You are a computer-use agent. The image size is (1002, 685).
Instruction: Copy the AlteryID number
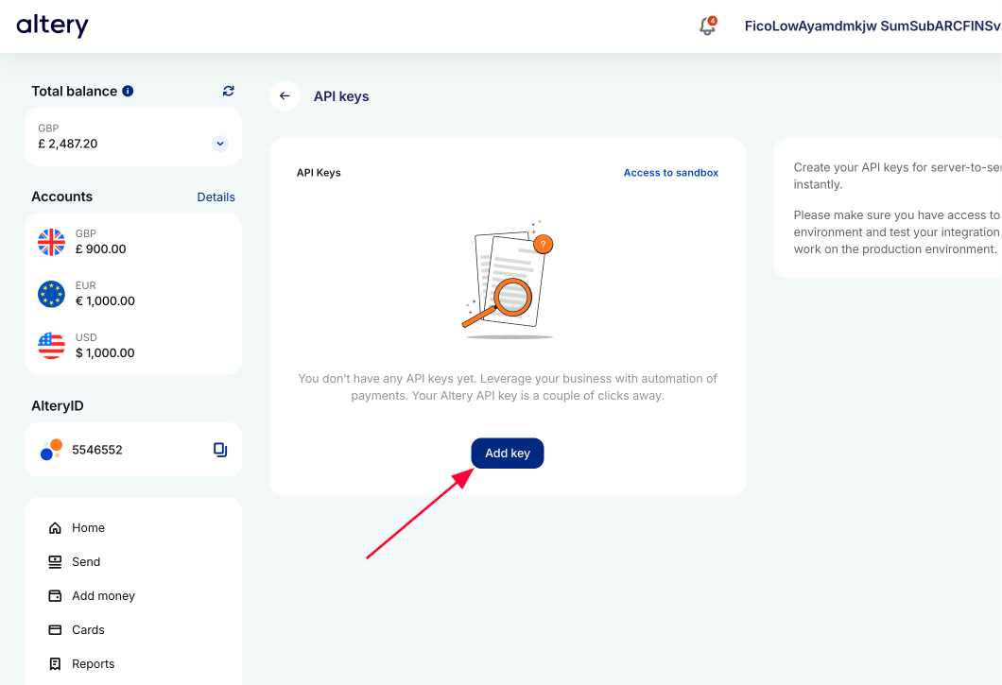click(220, 450)
